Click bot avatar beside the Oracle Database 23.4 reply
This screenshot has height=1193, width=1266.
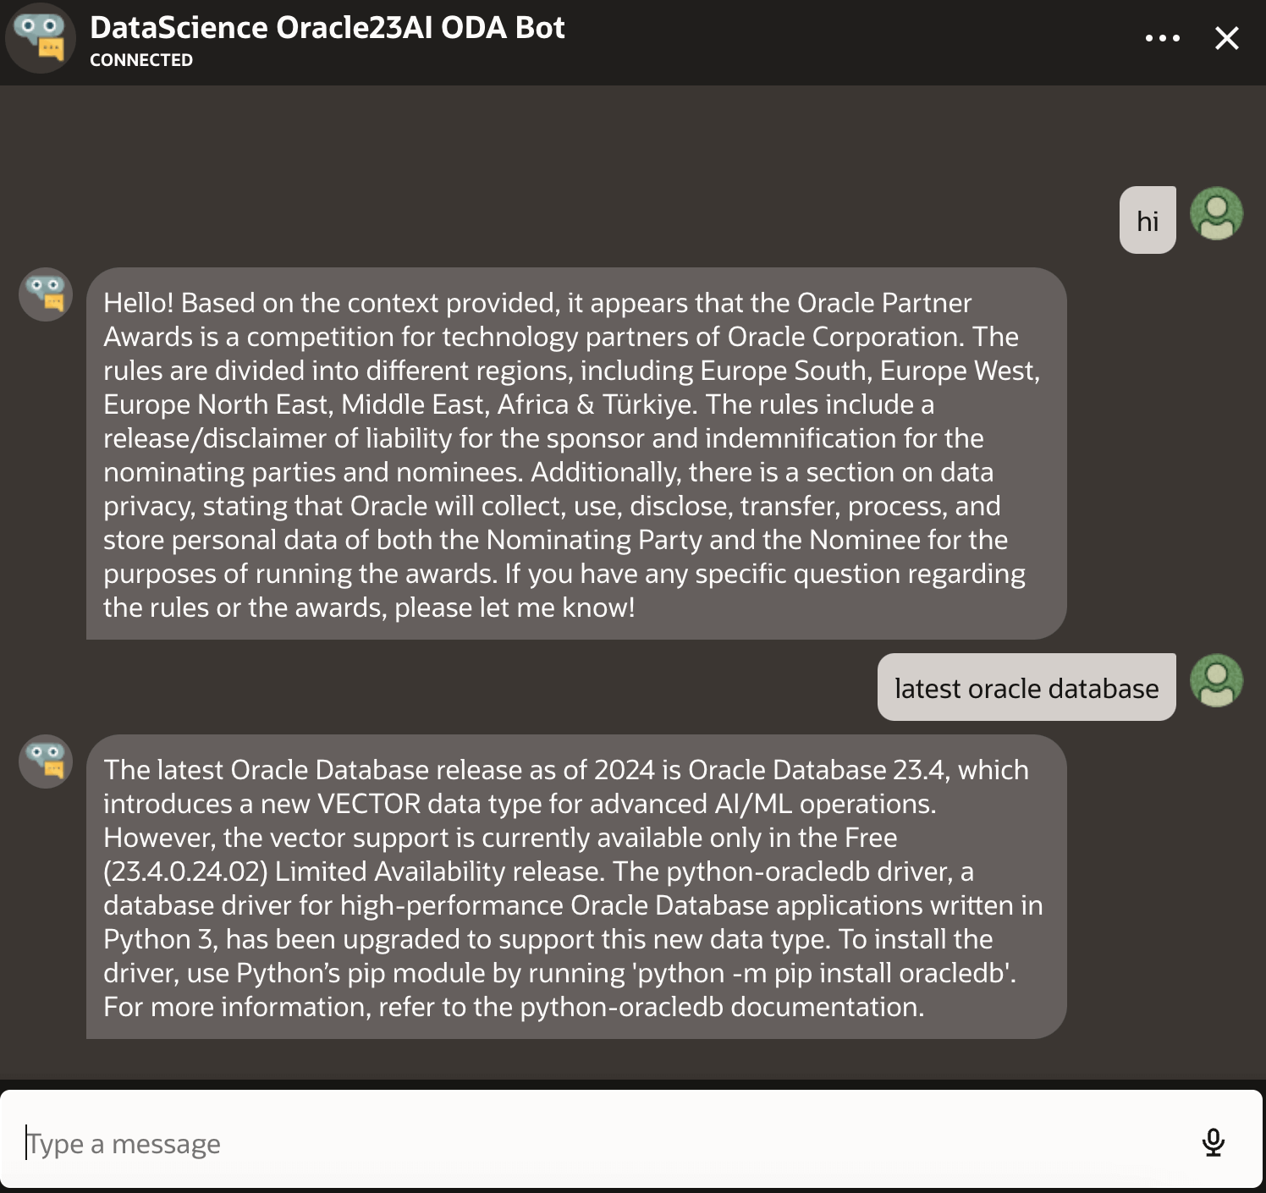coord(46,761)
